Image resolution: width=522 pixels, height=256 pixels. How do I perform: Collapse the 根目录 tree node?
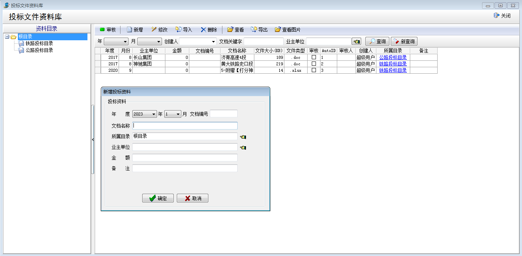7,37
